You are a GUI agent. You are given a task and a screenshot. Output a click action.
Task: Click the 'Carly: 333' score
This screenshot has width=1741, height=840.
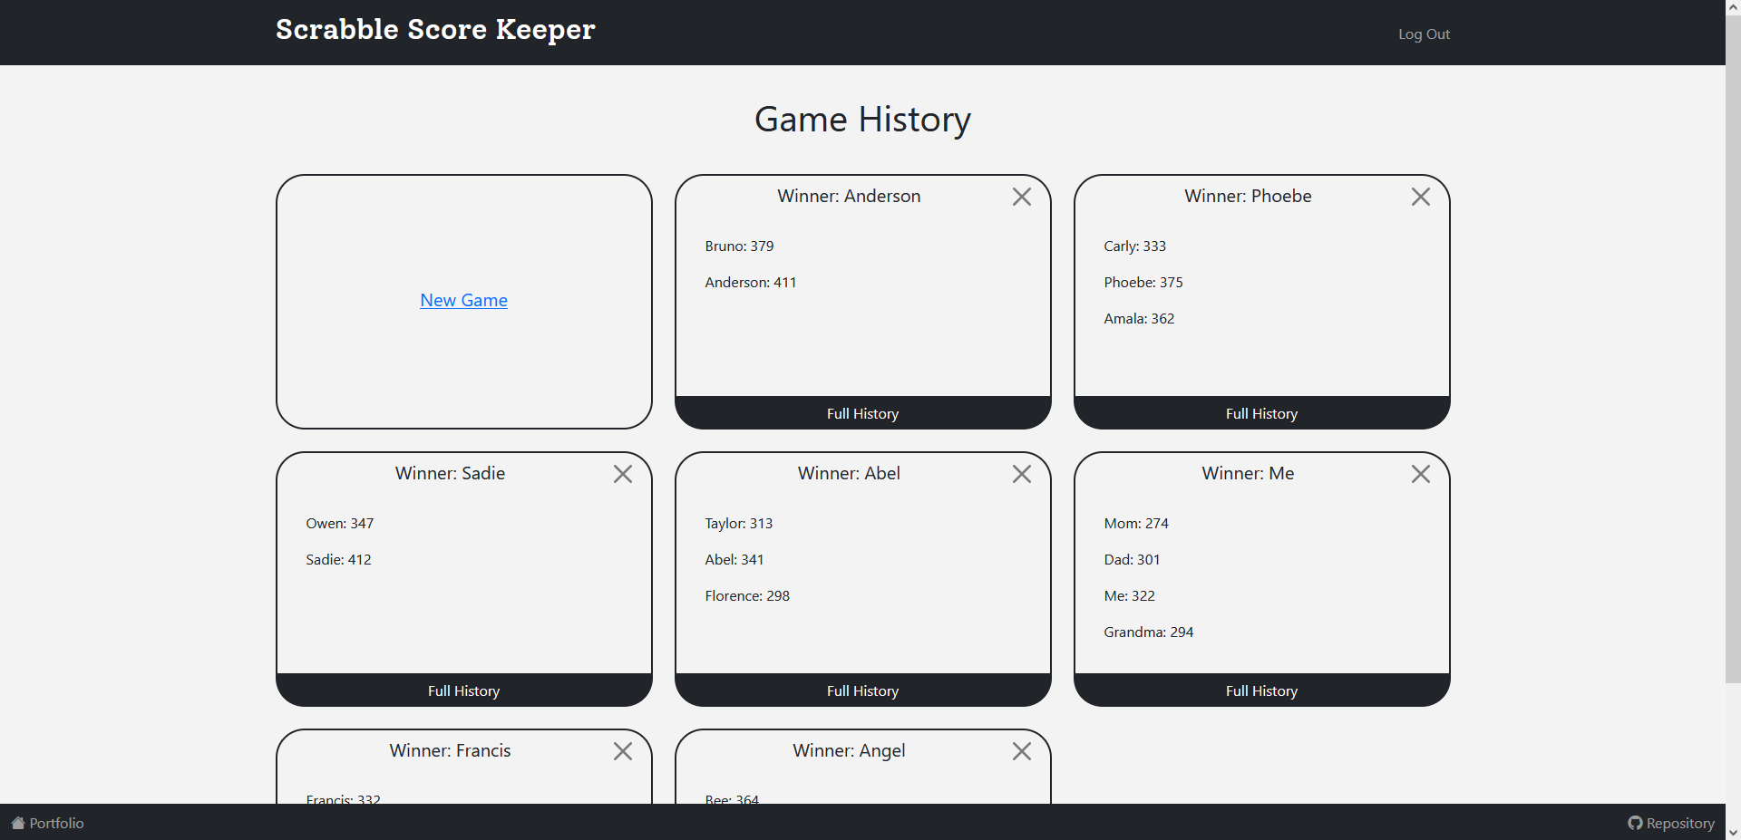tap(1134, 246)
